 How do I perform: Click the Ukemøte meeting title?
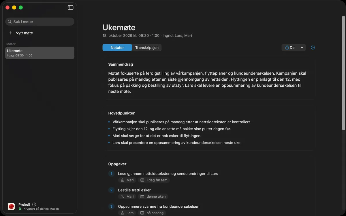pos(119,27)
